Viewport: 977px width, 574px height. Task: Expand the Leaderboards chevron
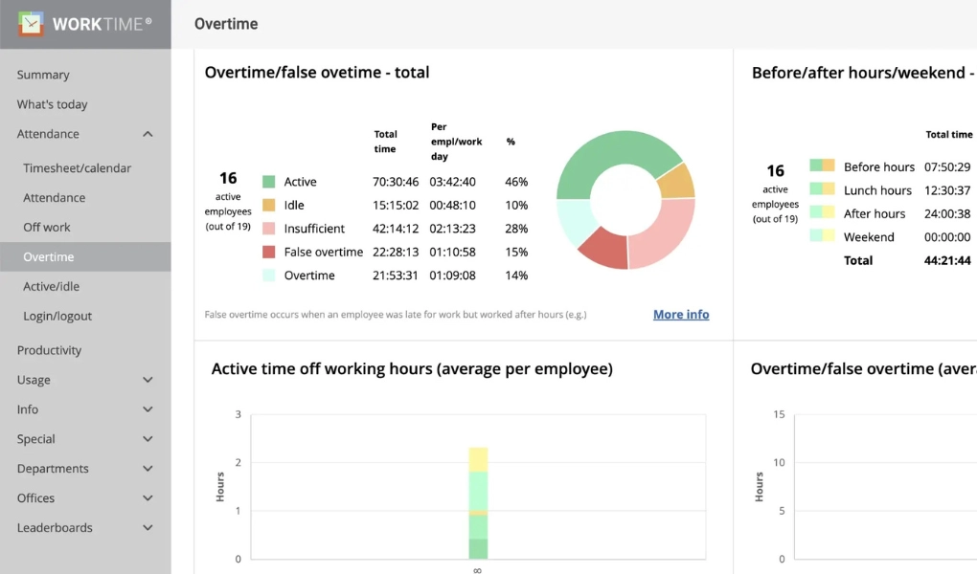click(x=148, y=528)
